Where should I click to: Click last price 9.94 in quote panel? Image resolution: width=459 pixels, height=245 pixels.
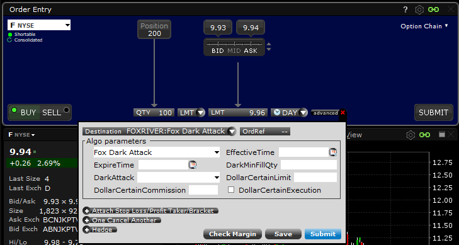point(21,152)
